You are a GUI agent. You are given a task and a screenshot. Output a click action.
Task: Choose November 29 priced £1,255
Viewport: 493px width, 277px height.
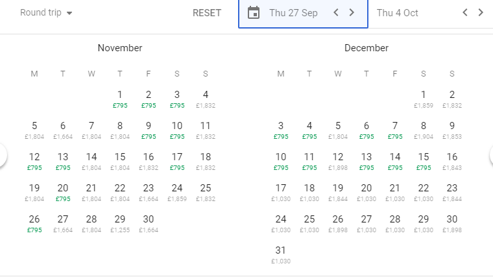[120, 223]
